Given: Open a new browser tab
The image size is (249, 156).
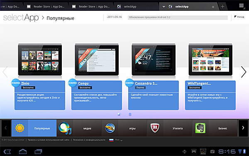Looking at the screenshot, I should point(222,7).
